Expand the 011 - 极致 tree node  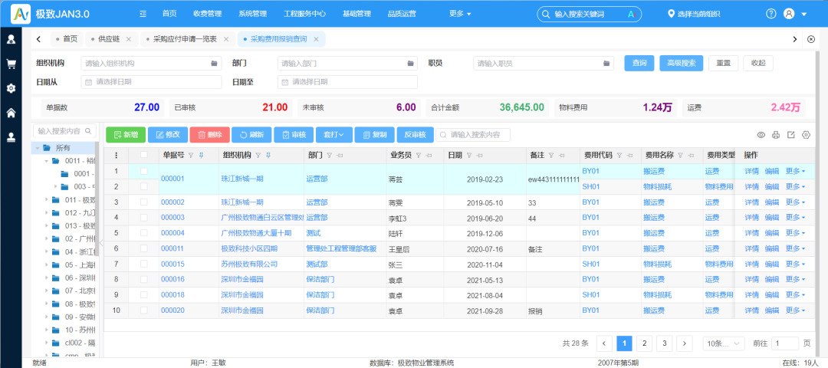point(47,199)
